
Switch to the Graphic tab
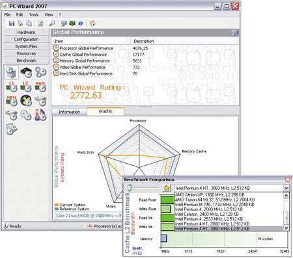point(105,111)
